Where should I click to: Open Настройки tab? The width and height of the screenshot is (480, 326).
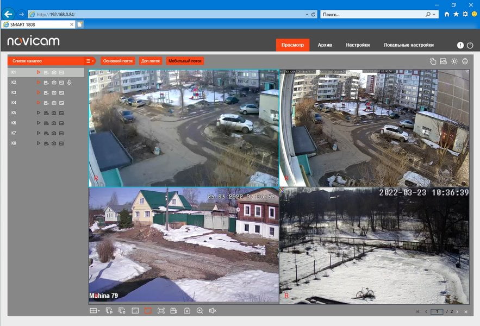pyautogui.click(x=358, y=45)
